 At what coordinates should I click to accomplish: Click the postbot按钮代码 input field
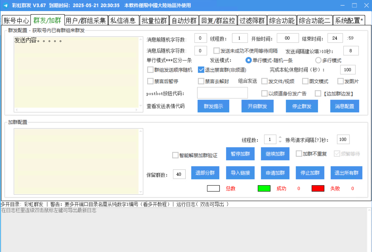click(x=222, y=93)
